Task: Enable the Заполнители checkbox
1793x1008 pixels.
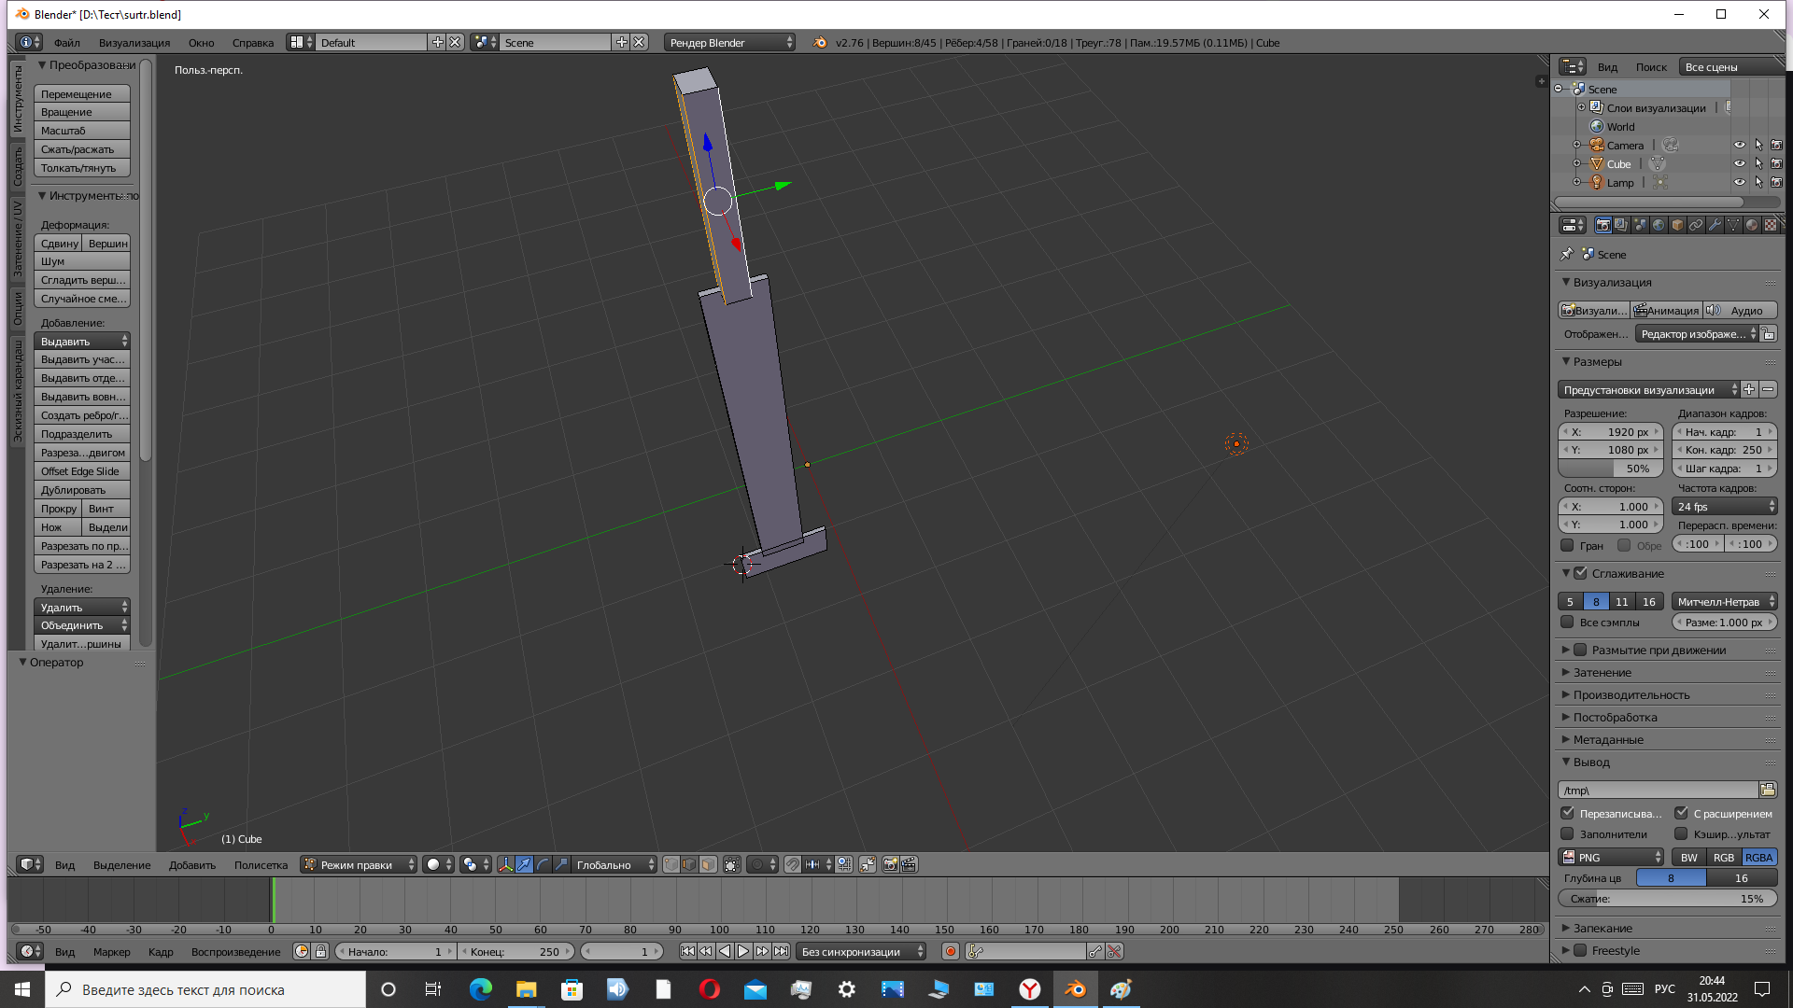Action: coord(1568,833)
